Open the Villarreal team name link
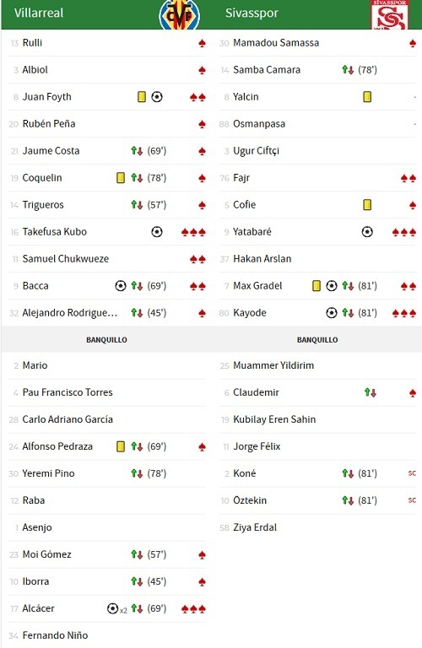422x648 pixels. pyautogui.click(x=39, y=13)
